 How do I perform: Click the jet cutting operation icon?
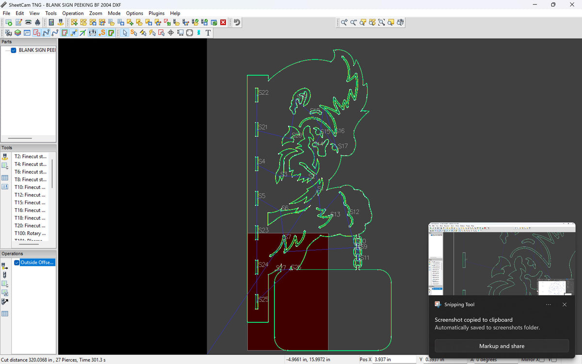point(5,266)
